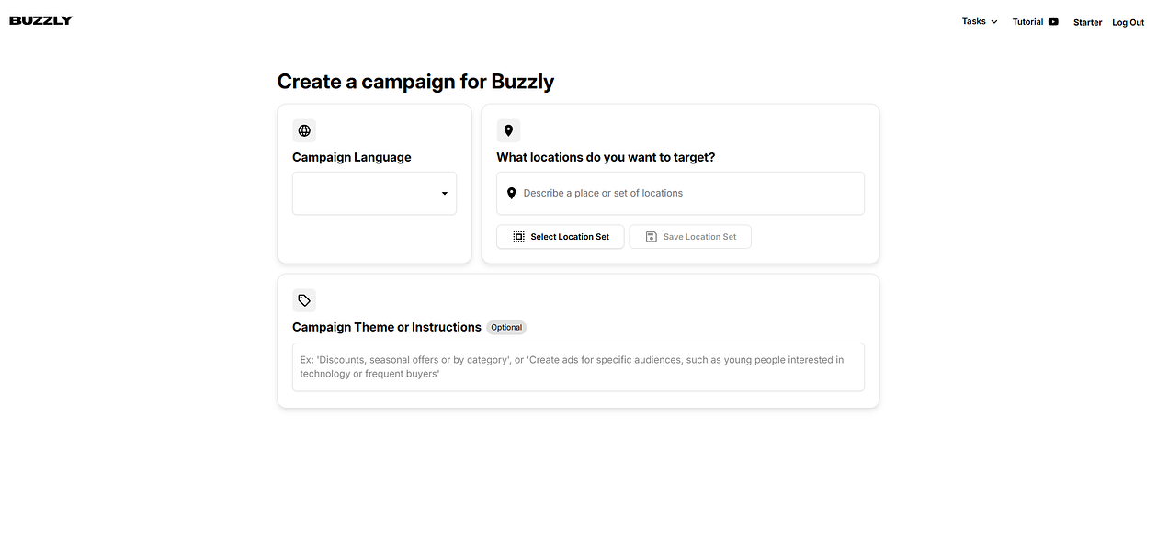Click the globe icon above Campaign Language
This screenshot has width=1157, height=551.
point(303,129)
